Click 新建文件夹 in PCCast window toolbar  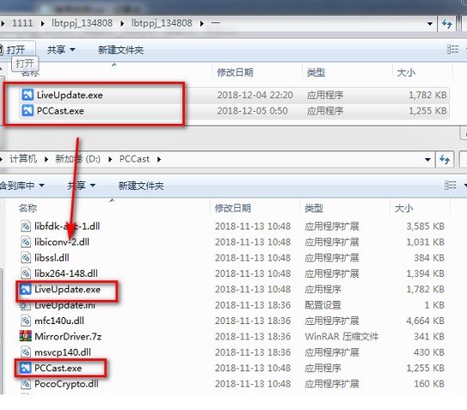pyautogui.click(x=141, y=186)
